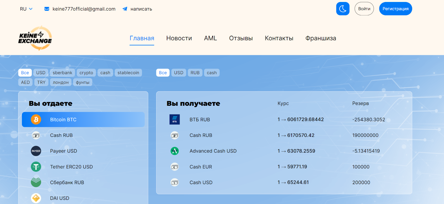This screenshot has height=204, width=444.
Task: Select Bitcoin BTC in the give list
Action: [83, 120]
